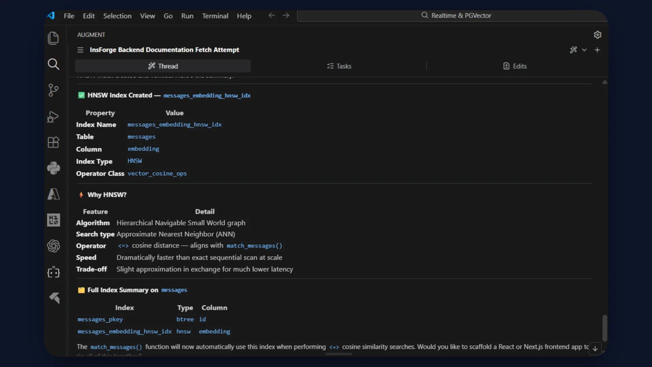Click the enhance prompt wand icon

point(573,50)
